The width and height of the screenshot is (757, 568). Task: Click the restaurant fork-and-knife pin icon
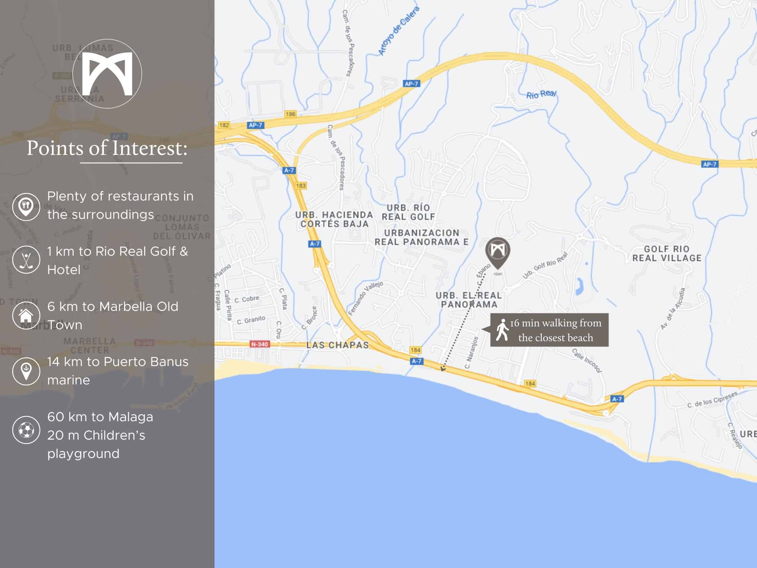pyautogui.click(x=26, y=206)
